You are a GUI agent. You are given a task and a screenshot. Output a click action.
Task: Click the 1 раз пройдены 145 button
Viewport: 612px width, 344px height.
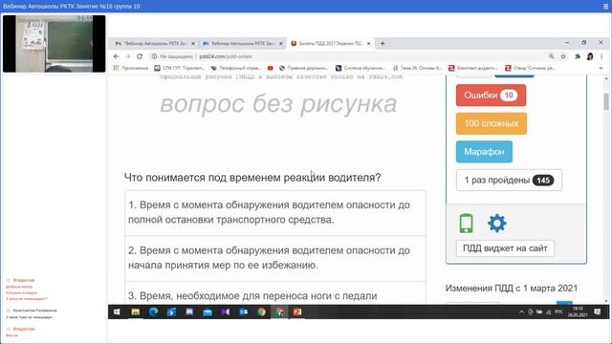pos(509,181)
